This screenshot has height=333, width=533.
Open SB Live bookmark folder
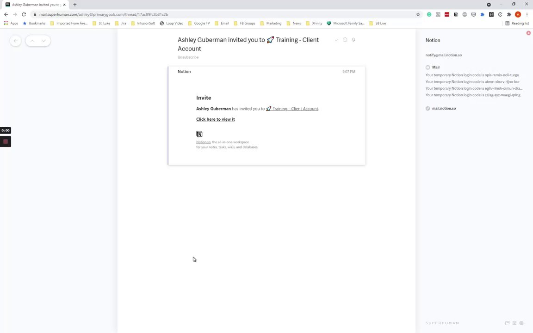pyautogui.click(x=378, y=24)
